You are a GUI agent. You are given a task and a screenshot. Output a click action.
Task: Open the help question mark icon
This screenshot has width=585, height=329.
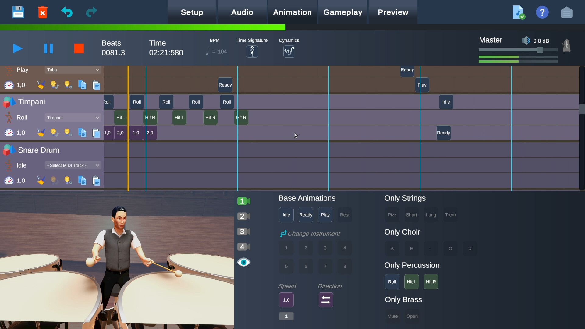[x=542, y=12]
